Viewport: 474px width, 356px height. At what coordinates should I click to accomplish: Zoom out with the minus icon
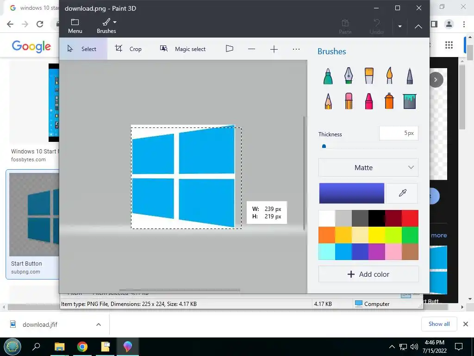[251, 49]
